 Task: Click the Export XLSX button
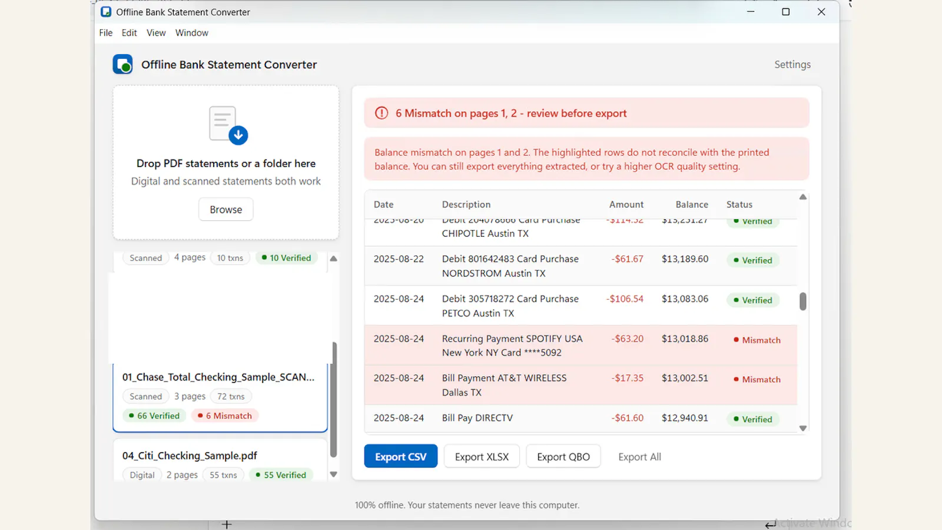tap(482, 456)
